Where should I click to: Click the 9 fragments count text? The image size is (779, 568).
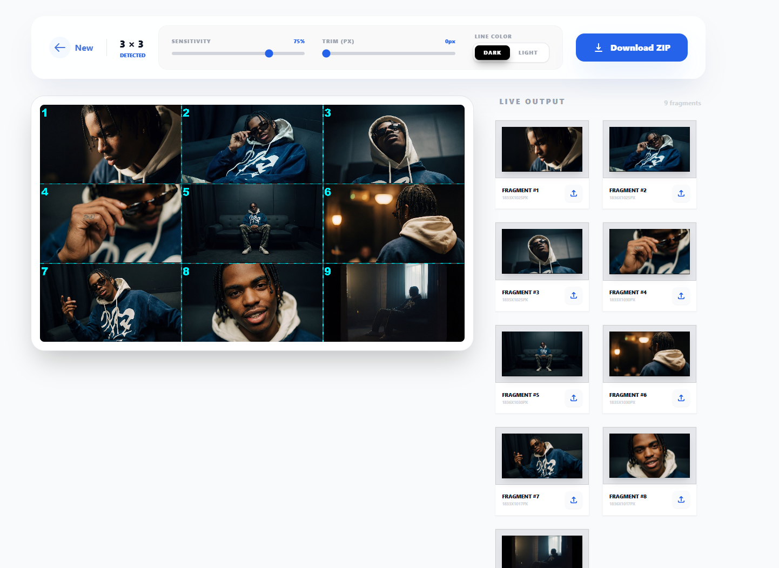click(682, 103)
